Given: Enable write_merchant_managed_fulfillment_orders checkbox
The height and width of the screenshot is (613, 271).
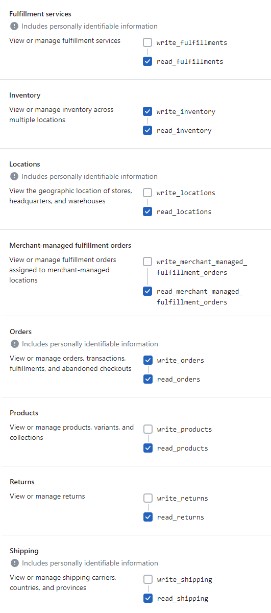Looking at the screenshot, I should (147, 262).
